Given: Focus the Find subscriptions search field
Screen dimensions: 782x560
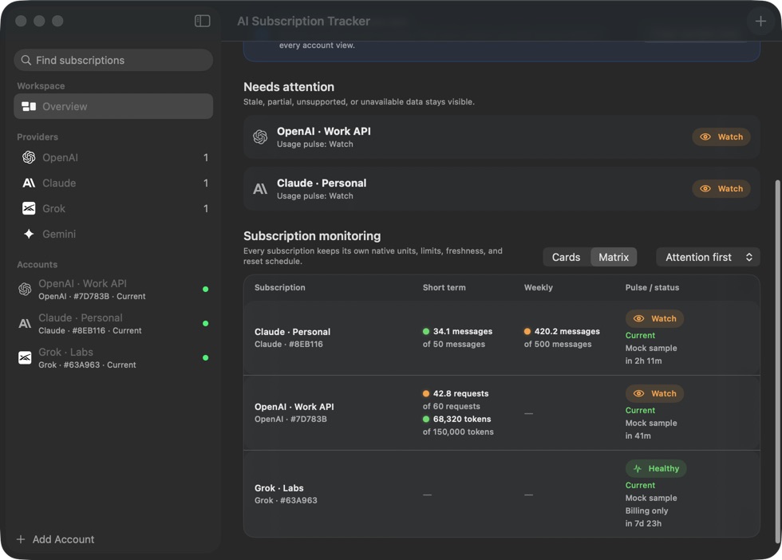Looking at the screenshot, I should (113, 61).
